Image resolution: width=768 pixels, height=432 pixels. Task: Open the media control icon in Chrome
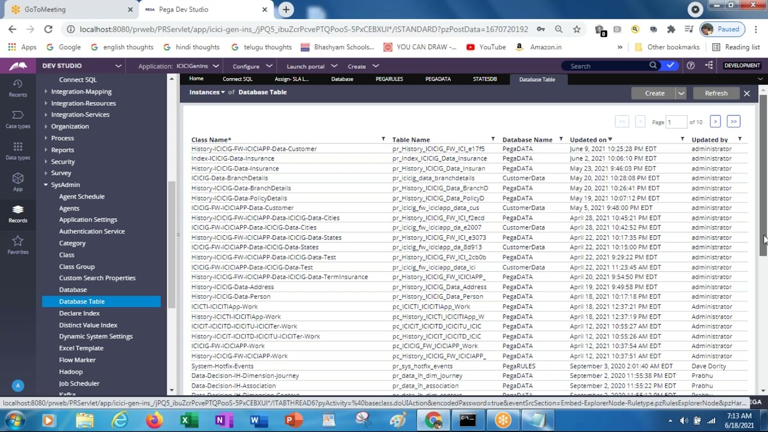(689, 29)
